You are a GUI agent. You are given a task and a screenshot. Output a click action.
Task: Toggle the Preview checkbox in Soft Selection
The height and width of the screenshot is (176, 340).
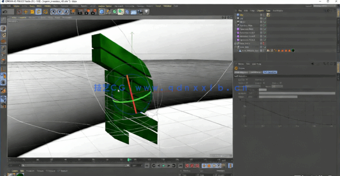tap(263, 80)
